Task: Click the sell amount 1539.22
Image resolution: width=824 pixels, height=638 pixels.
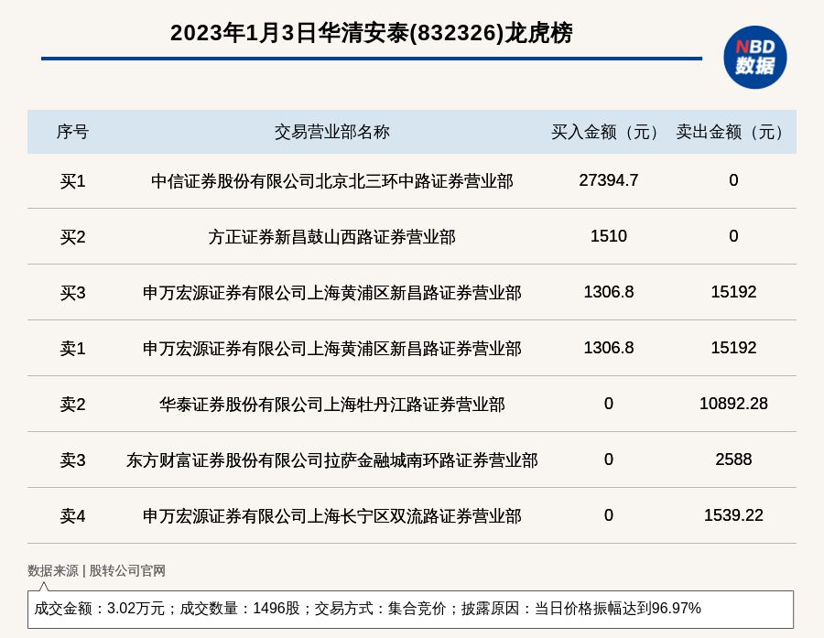Action: click(733, 515)
